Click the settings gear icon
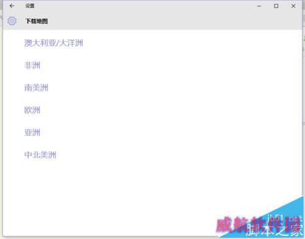Image resolution: width=305 pixels, height=239 pixels. pyautogui.click(x=12, y=21)
